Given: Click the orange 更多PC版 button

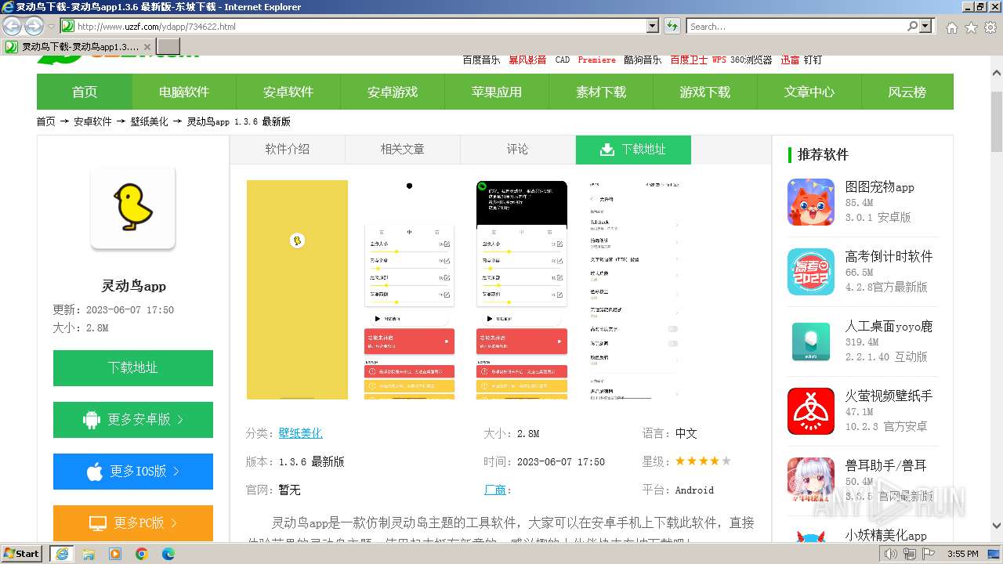Looking at the screenshot, I should click(x=133, y=522).
